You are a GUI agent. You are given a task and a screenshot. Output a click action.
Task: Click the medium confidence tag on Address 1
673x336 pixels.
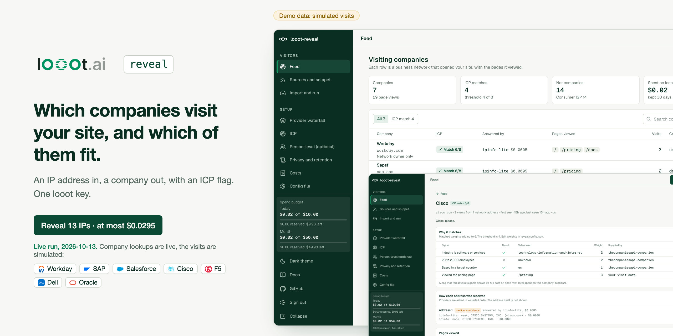pyautogui.click(x=467, y=310)
